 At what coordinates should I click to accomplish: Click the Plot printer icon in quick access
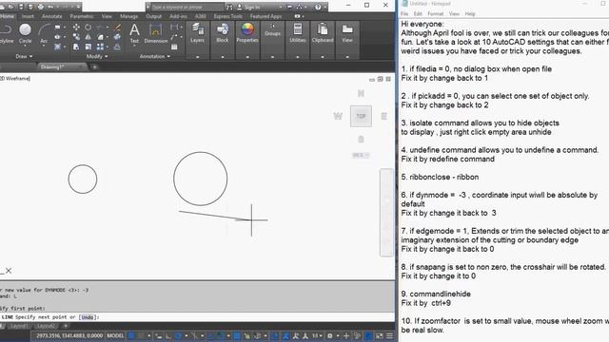point(40,7)
